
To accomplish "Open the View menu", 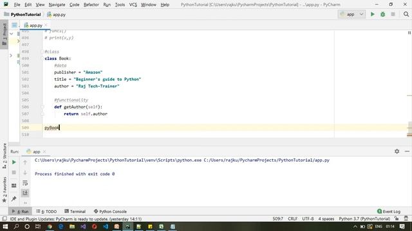I will point(40,4).
